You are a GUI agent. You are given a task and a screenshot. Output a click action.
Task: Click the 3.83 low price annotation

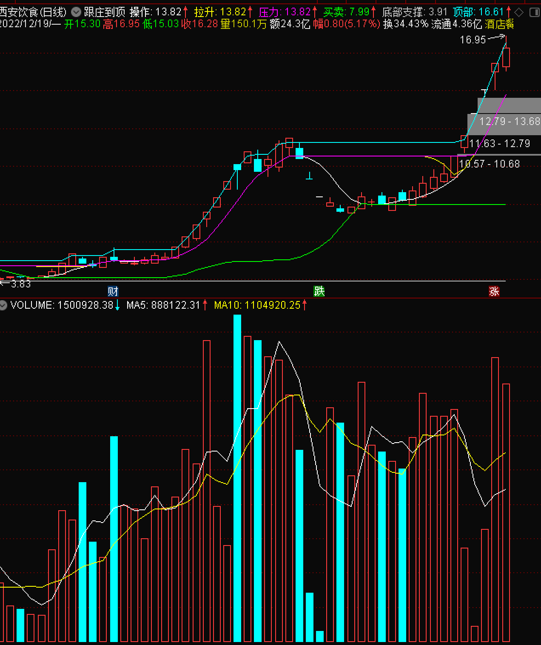point(21,284)
